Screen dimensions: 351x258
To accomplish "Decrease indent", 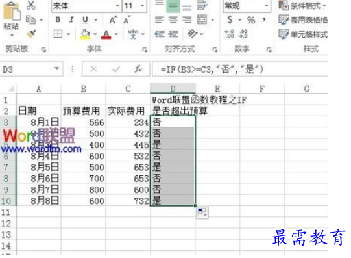I will 160,34.
